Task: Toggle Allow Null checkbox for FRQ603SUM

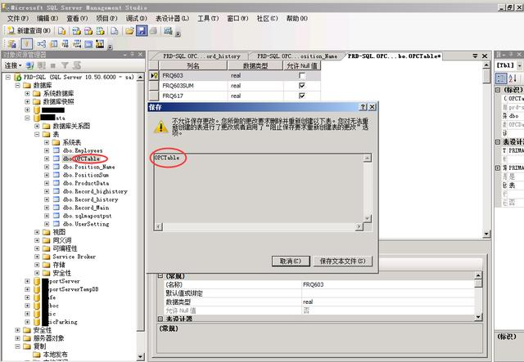Action: 302,86
